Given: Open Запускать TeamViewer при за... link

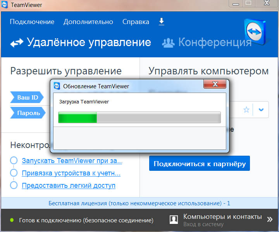Looking at the screenshot, I should click(x=72, y=161).
